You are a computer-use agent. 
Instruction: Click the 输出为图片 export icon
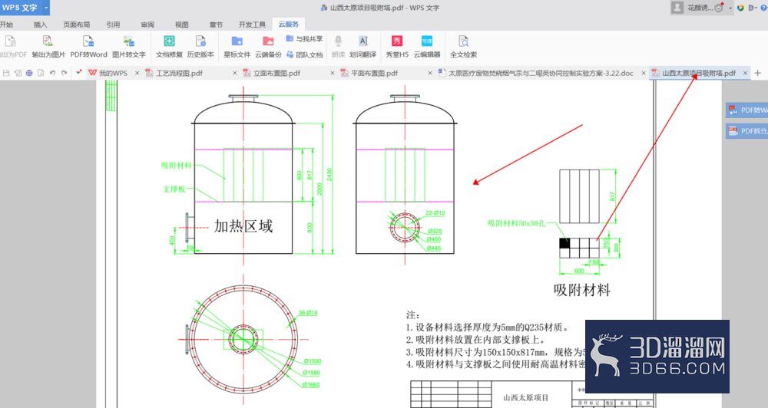click(48, 47)
